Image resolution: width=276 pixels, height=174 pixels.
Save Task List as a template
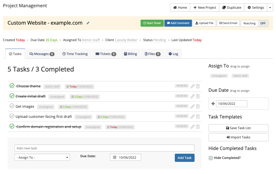tap(238, 128)
